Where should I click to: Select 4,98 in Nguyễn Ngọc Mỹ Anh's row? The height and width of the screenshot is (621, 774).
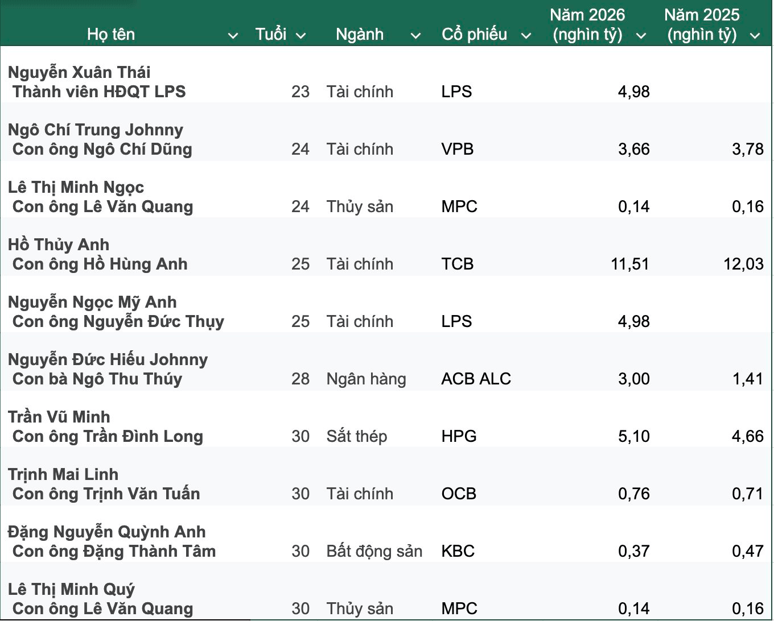[634, 321]
